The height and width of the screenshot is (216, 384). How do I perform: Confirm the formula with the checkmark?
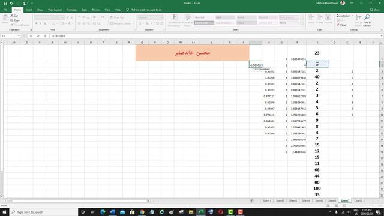38,36
